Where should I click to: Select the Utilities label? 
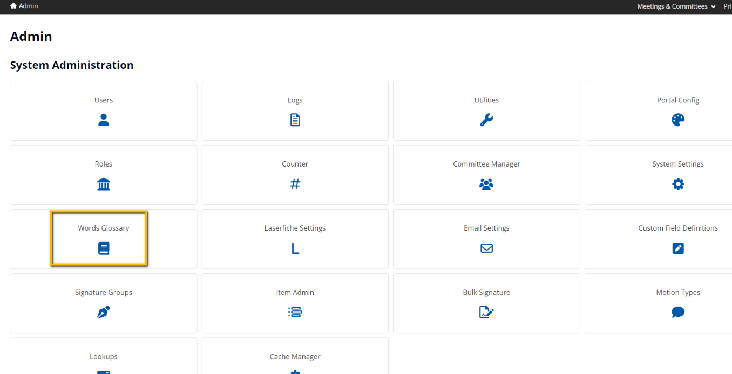[486, 100]
